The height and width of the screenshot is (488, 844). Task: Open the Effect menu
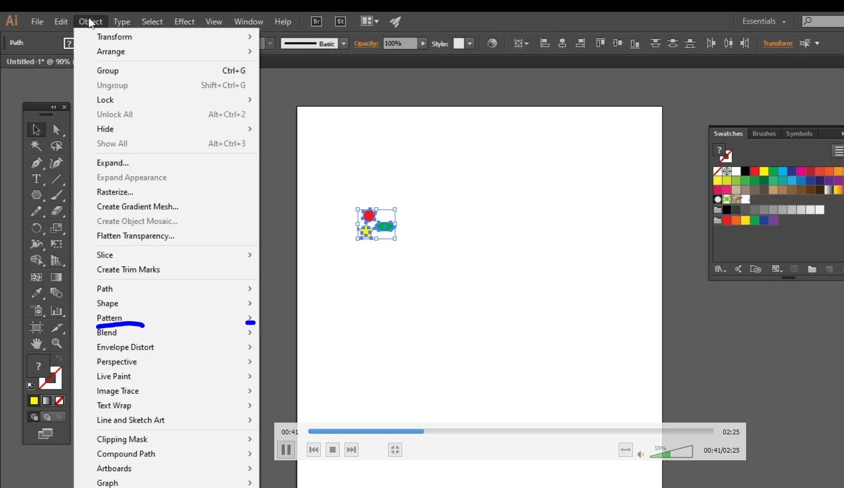(x=184, y=22)
